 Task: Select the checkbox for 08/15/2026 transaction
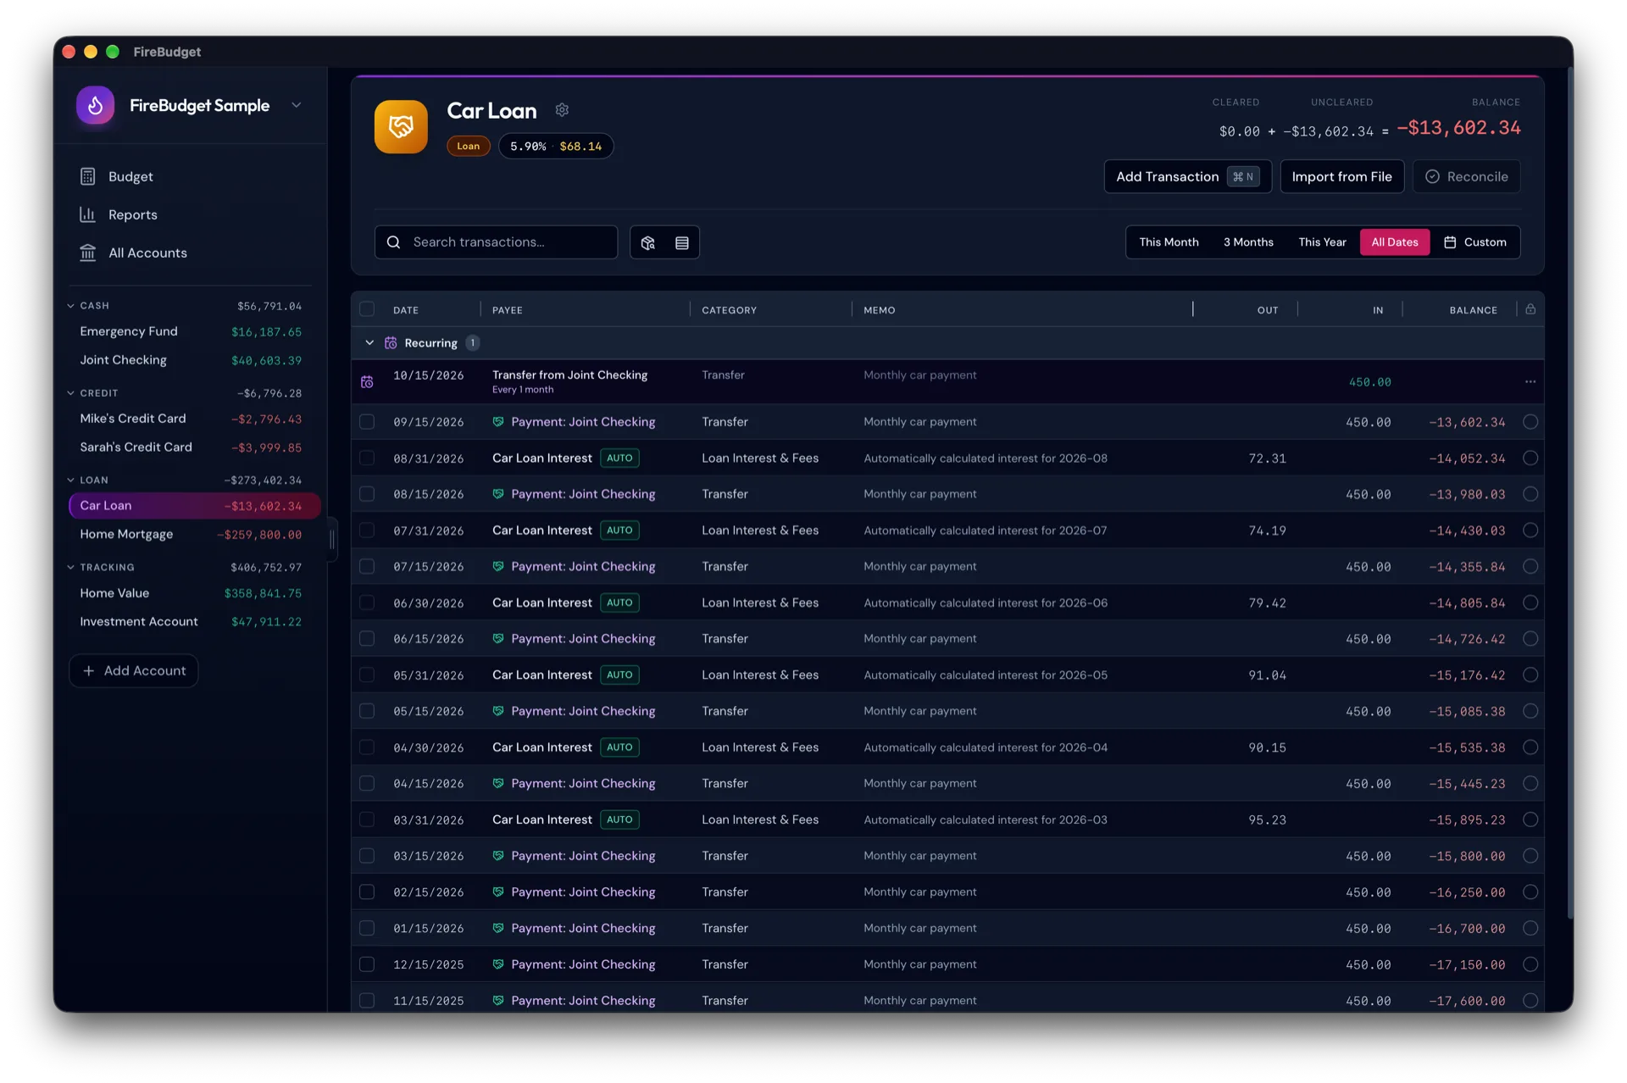click(367, 494)
